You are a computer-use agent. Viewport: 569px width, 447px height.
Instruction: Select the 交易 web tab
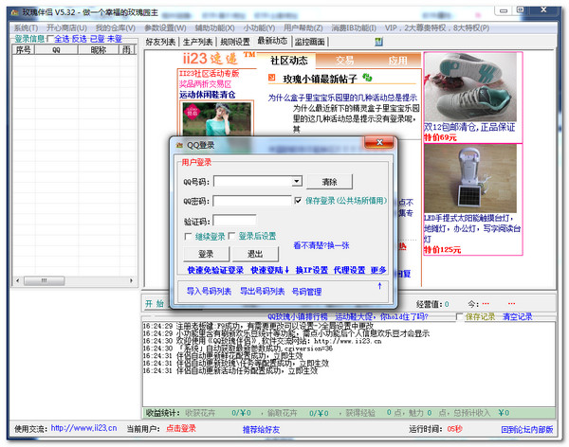coord(345,61)
